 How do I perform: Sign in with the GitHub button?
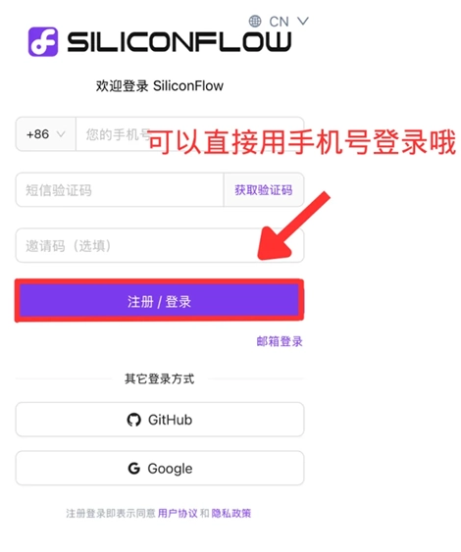(x=160, y=420)
